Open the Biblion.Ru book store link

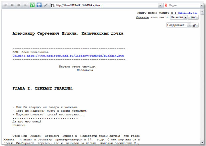[188, 13]
